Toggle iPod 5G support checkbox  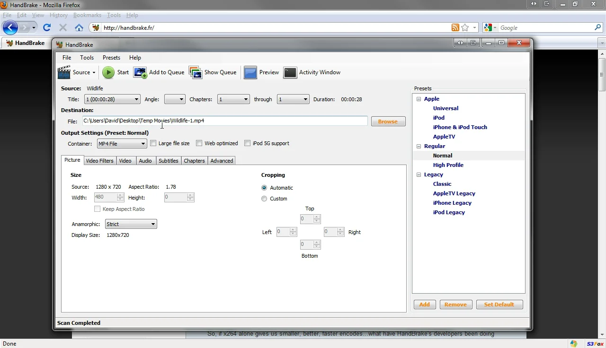coord(247,143)
